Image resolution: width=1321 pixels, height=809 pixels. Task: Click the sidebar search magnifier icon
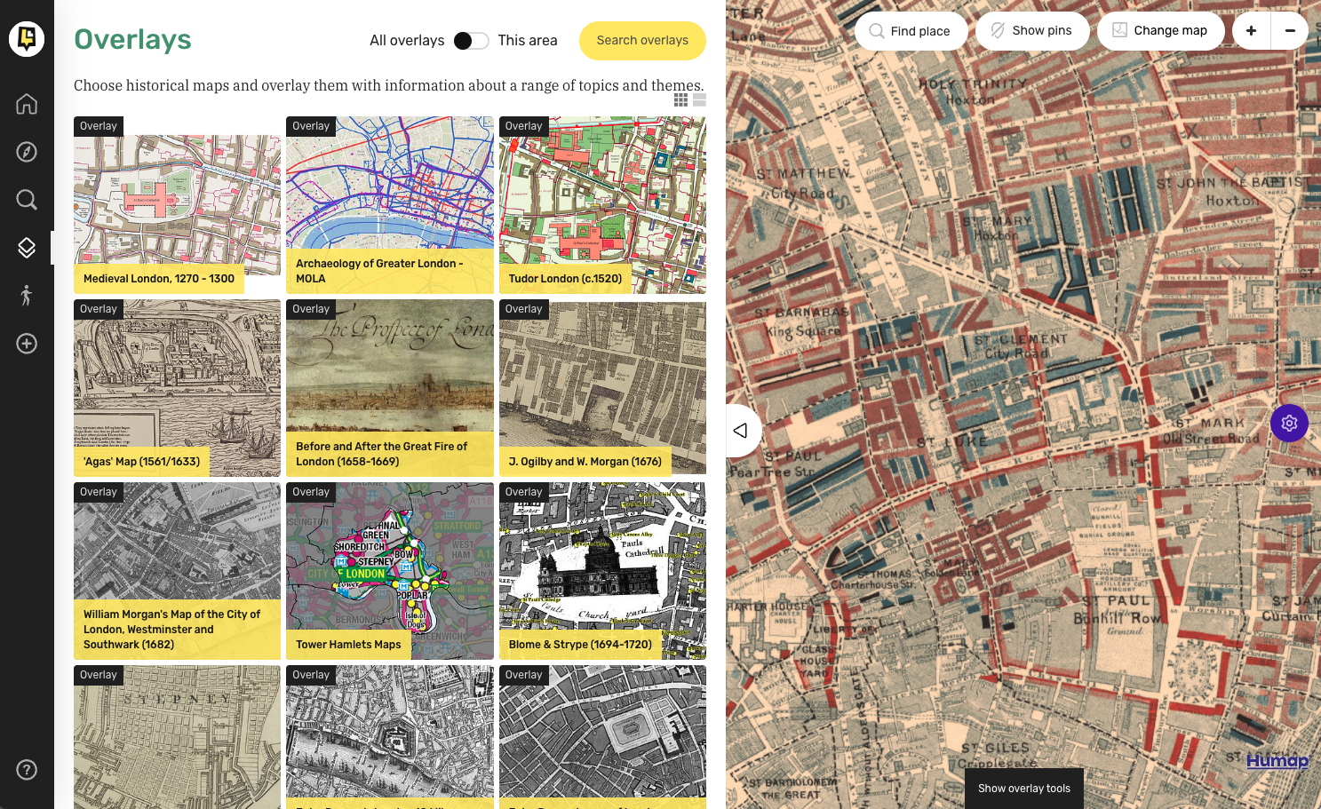pos(27,200)
